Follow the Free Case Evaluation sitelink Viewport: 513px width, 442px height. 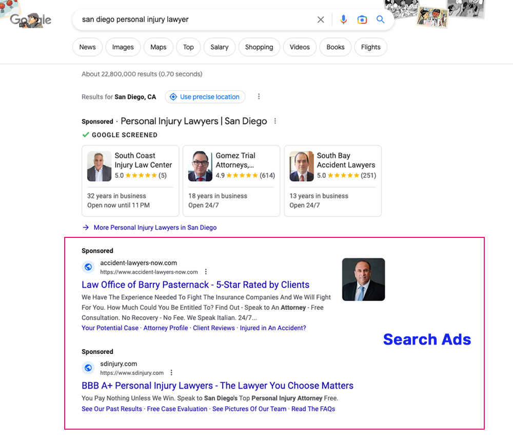coord(177,409)
